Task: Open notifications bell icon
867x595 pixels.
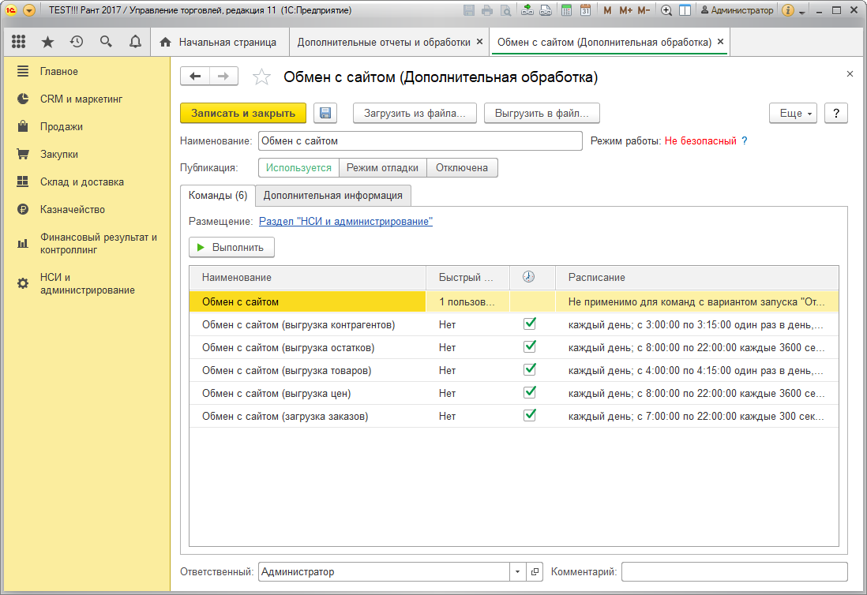Action: pos(136,42)
